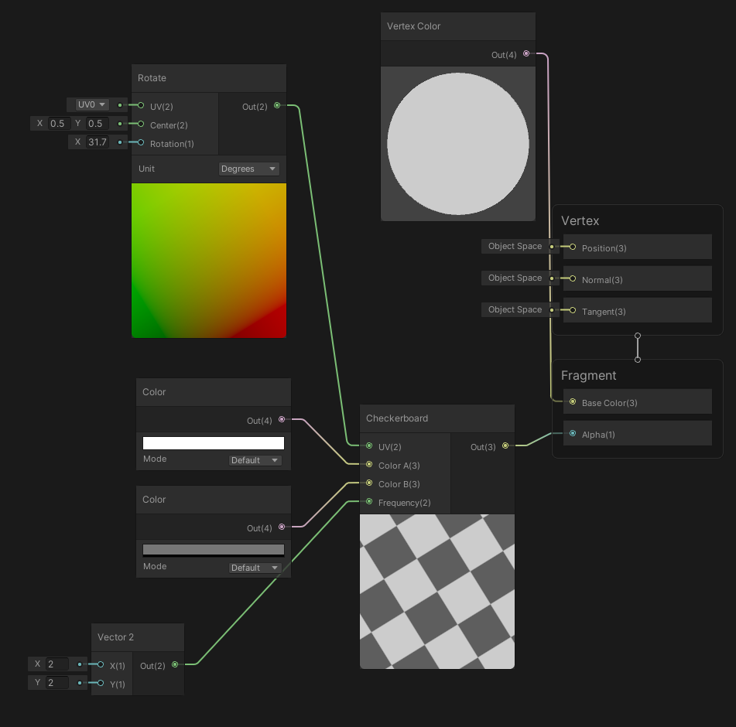Open the UV0 channel dropdown

91,104
